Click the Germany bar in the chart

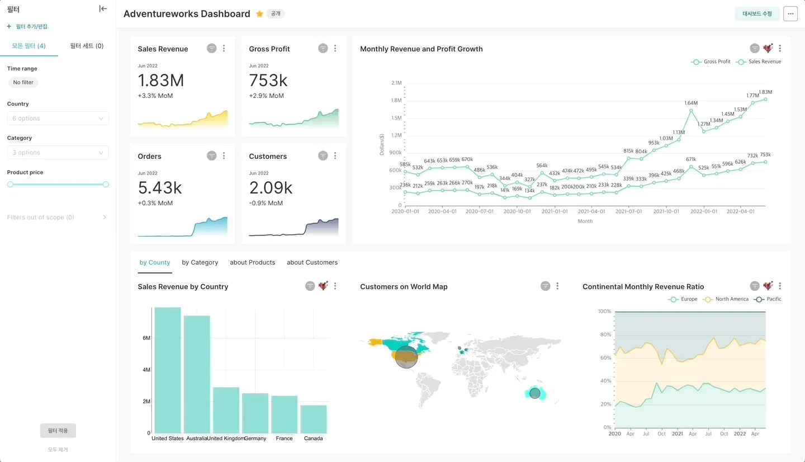pos(255,413)
